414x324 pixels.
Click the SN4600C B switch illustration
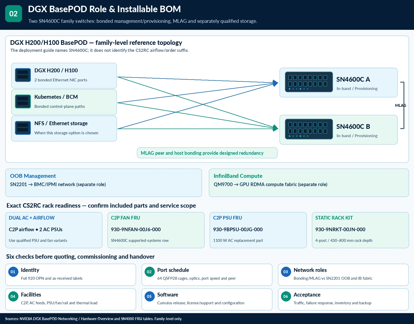coord(309,129)
